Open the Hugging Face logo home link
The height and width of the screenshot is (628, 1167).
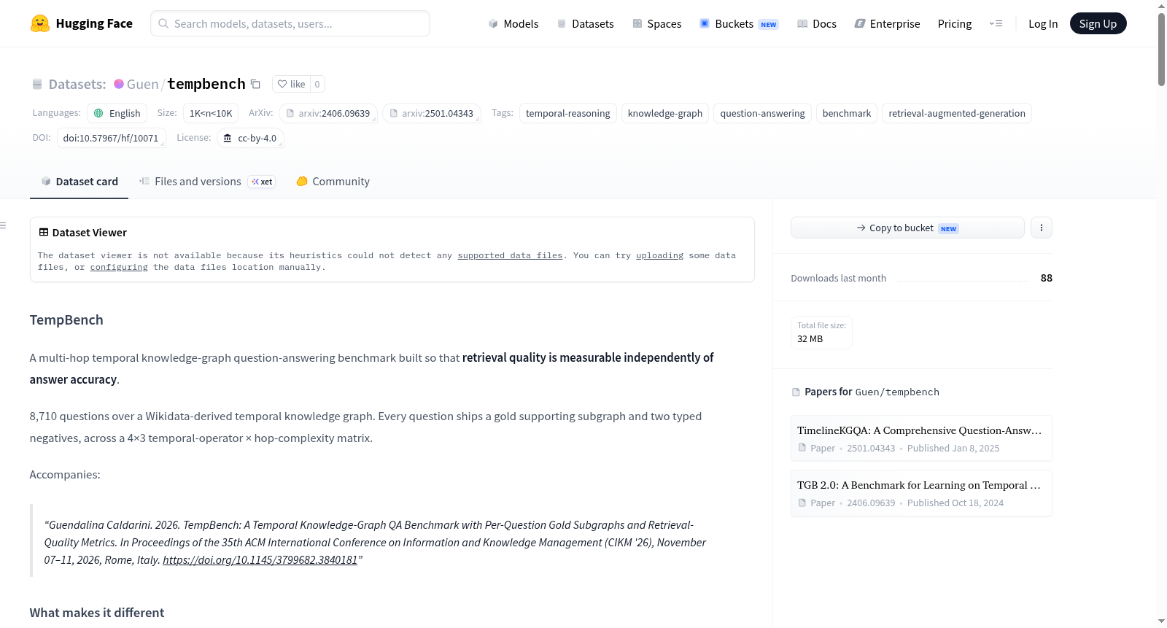point(82,23)
